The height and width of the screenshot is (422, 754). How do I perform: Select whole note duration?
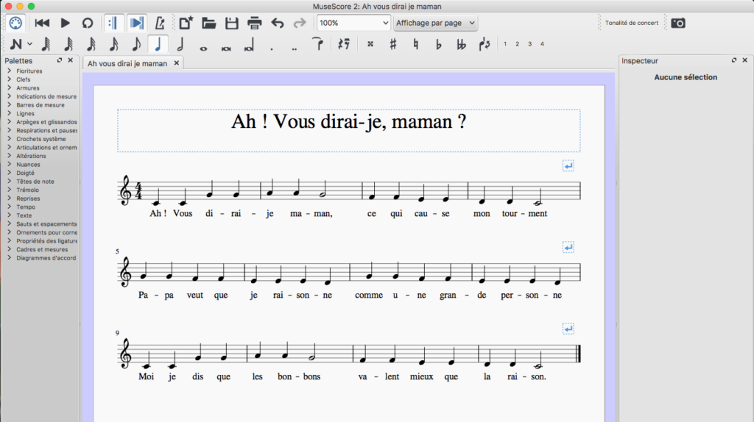(203, 48)
